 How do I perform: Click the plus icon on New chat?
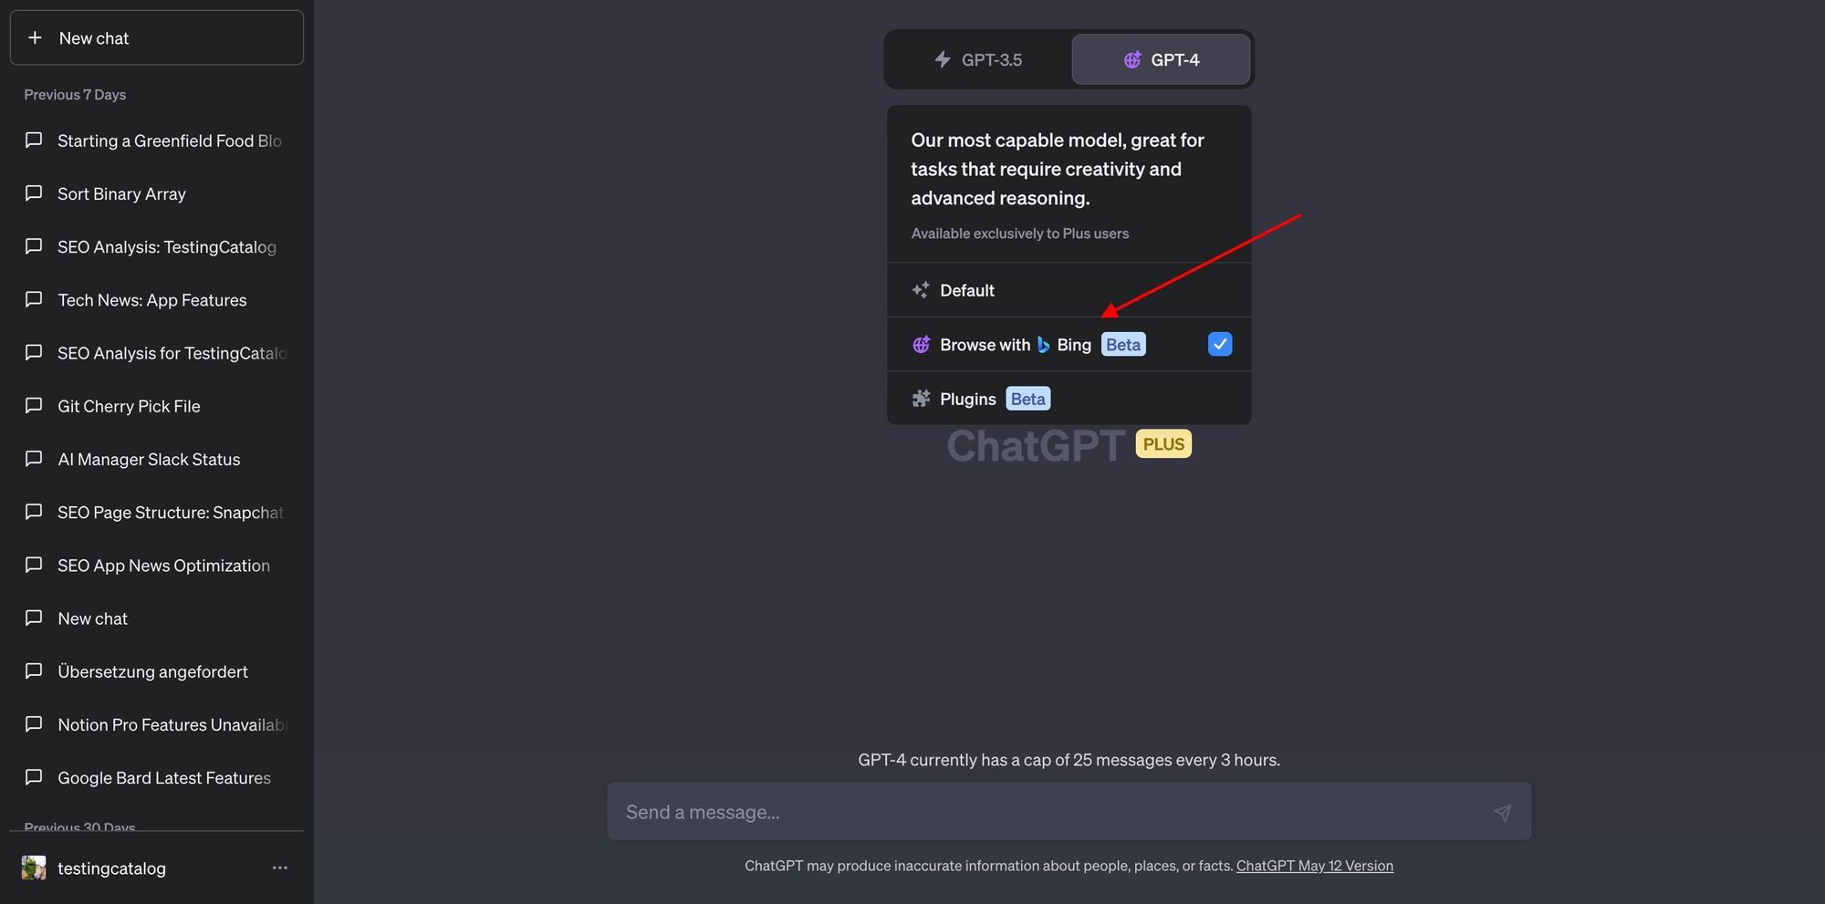coord(35,37)
